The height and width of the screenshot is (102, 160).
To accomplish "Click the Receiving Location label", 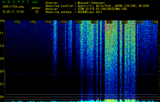I will (x=59, y=6).
